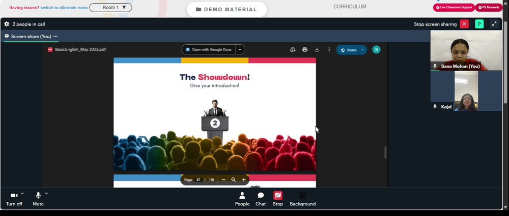Zoom out the PDF page
The image size is (509, 216).
(223, 180)
